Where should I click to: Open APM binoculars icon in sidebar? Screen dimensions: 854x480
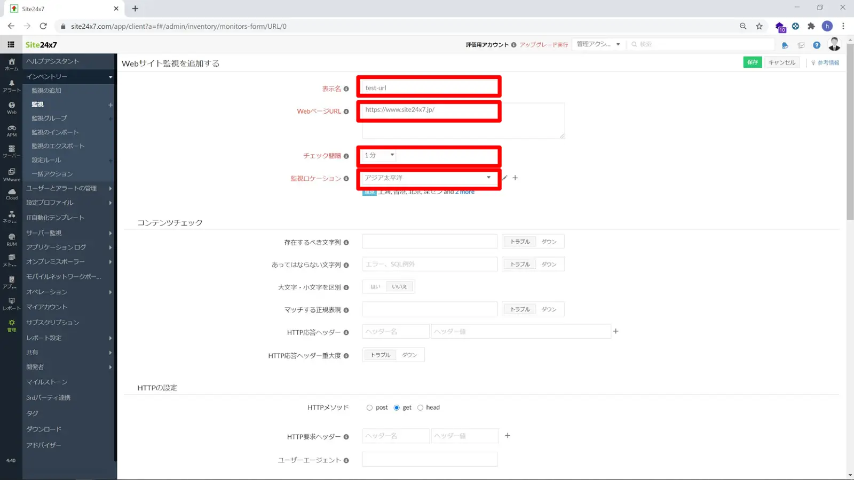(x=11, y=131)
